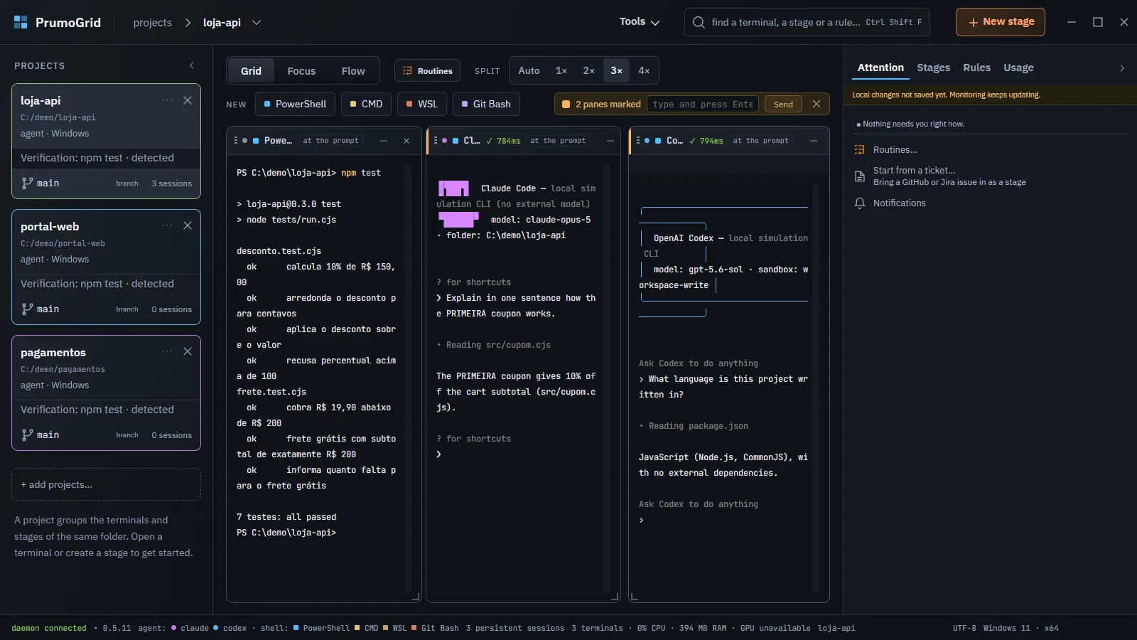Focus the marked panes command input
1137x640 pixels.
pos(703,104)
